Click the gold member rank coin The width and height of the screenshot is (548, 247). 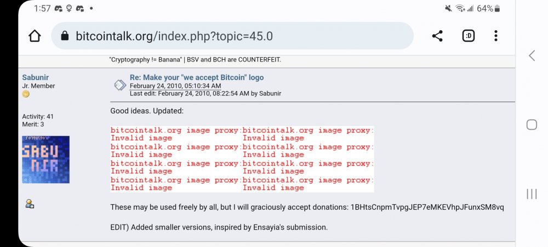point(26,94)
